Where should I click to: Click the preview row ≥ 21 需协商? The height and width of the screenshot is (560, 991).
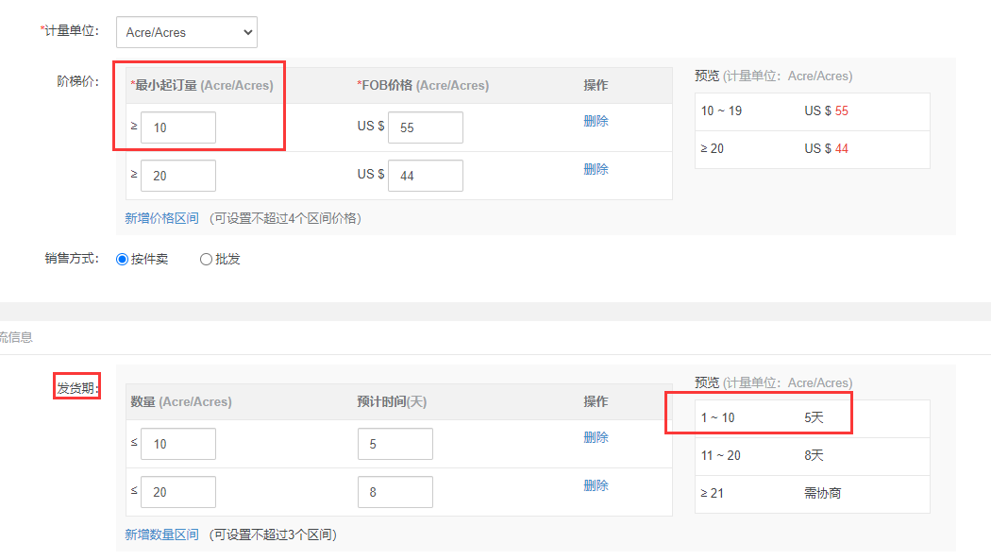812,494
